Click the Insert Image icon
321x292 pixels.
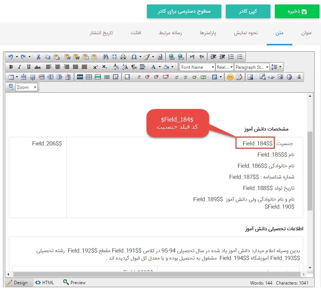point(251,77)
